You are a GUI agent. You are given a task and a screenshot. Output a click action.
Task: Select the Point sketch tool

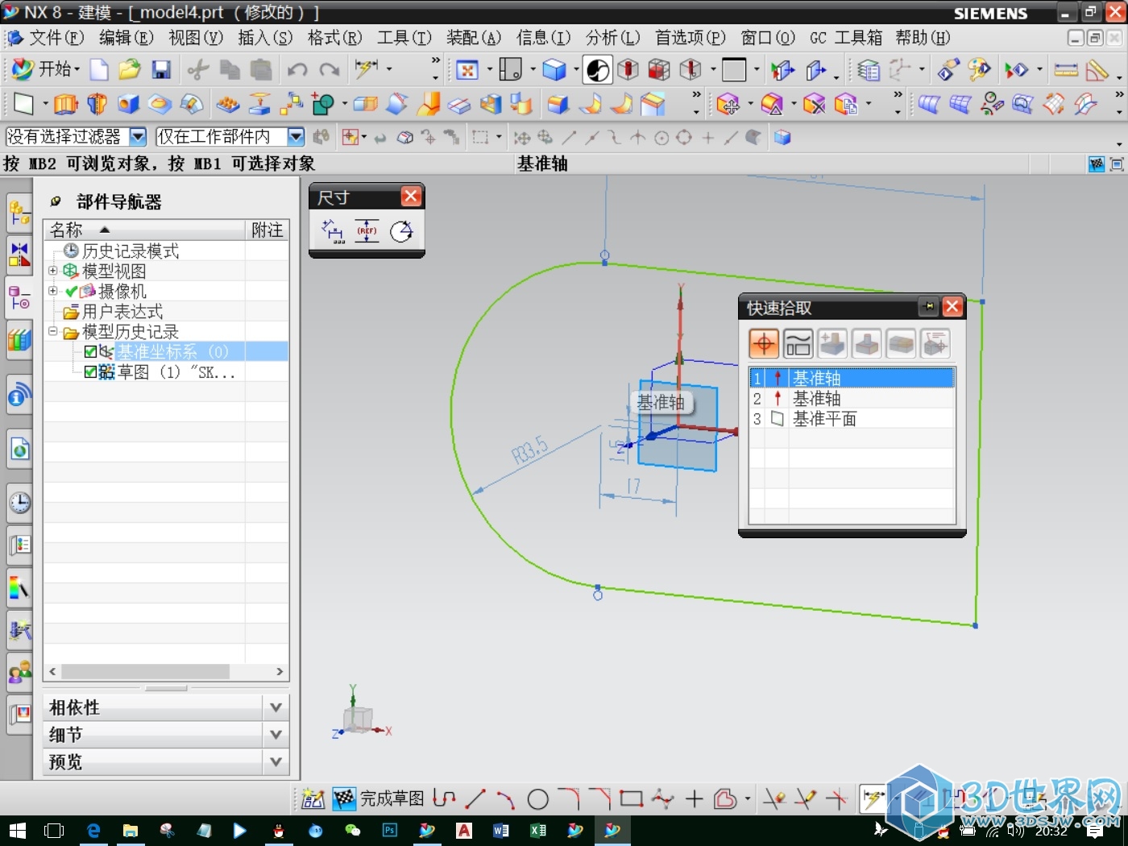tap(694, 798)
